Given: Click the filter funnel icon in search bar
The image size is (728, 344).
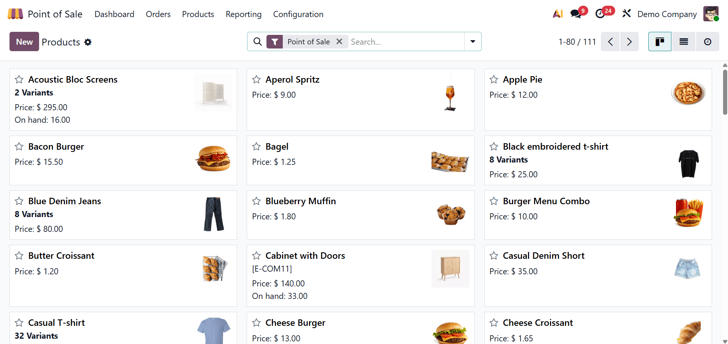Looking at the screenshot, I should click(274, 42).
